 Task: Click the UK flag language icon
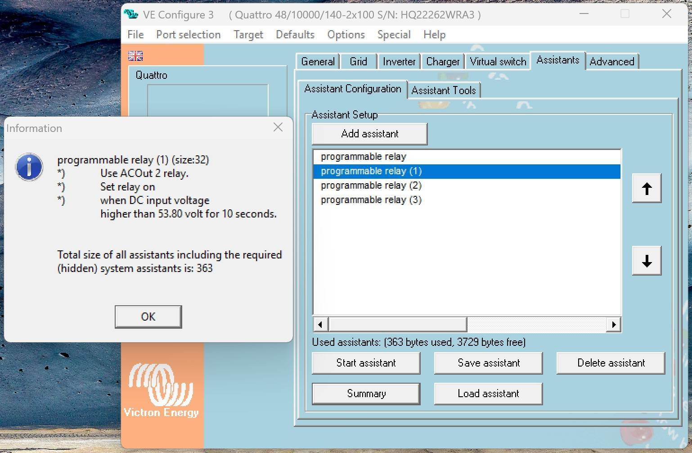tap(135, 56)
